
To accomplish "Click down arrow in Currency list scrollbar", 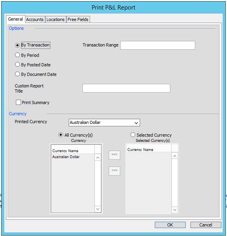I will (98, 209).
